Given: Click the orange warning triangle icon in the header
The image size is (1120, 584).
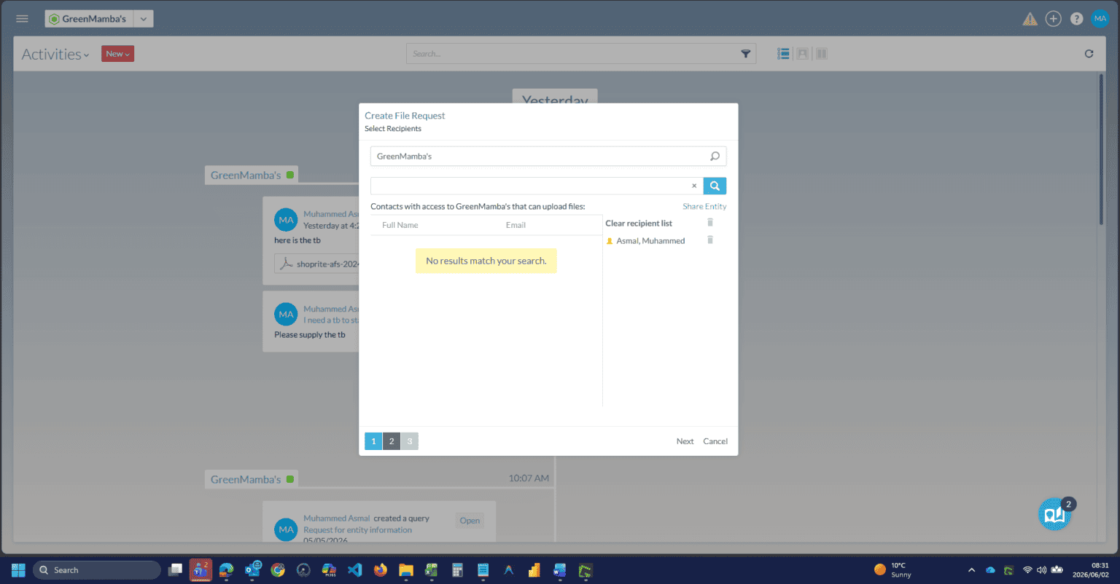Looking at the screenshot, I should pyautogui.click(x=1030, y=19).
